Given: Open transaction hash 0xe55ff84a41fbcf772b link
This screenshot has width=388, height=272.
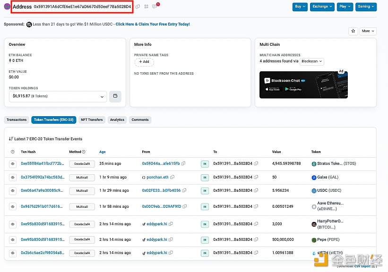Looking at the screenshot, I should click(x=43, y=163).
